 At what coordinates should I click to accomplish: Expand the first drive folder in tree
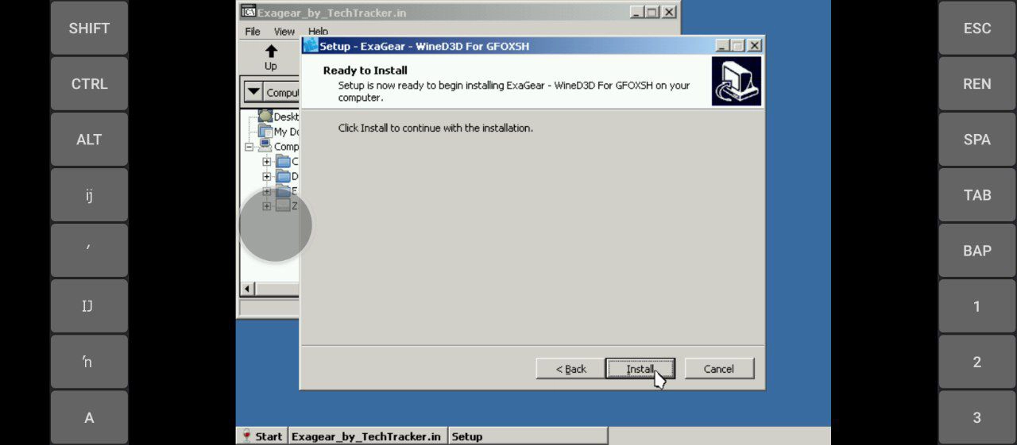(x=266, y=162)
